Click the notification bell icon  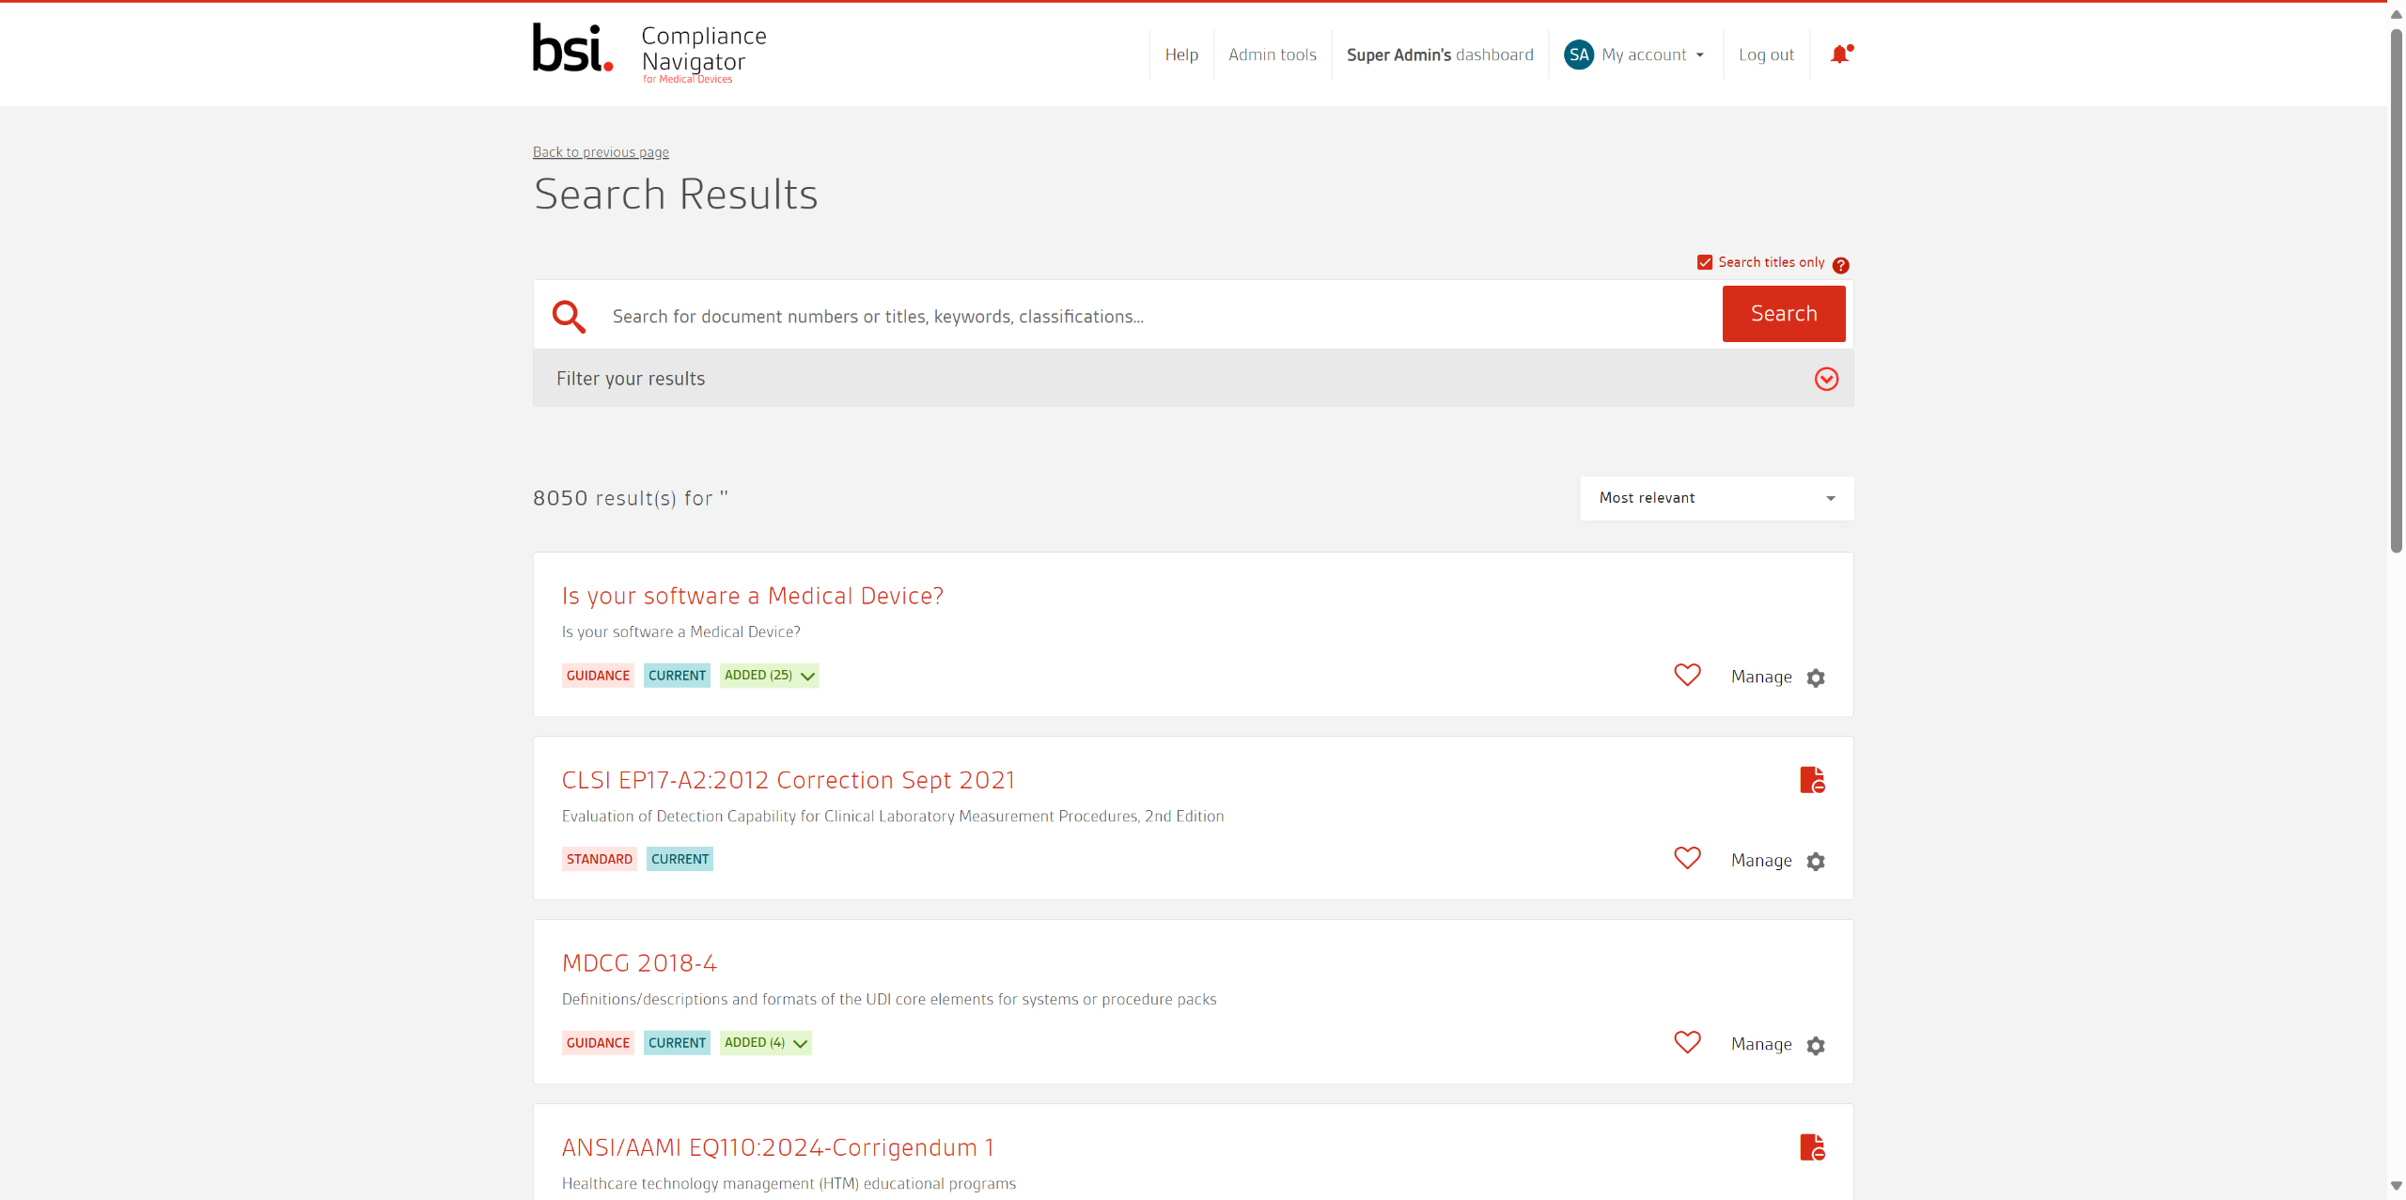pos(1839,55)
